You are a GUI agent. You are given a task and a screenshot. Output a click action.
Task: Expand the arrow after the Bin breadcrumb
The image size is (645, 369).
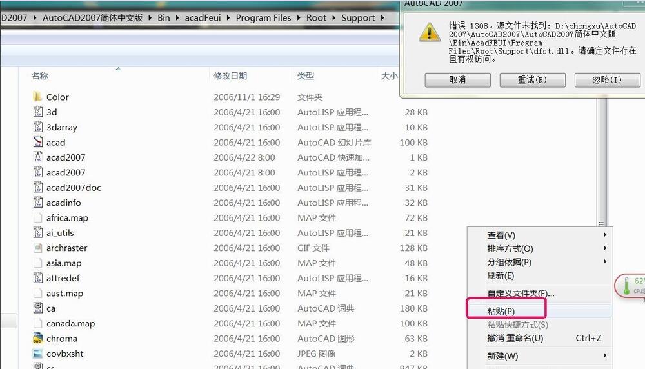click(x=177, y=17)
